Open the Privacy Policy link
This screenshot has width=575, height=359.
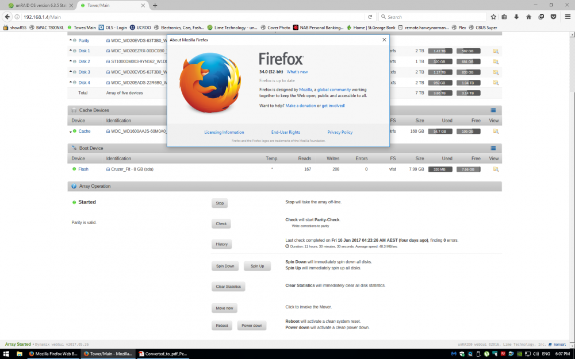pos(340,132)
